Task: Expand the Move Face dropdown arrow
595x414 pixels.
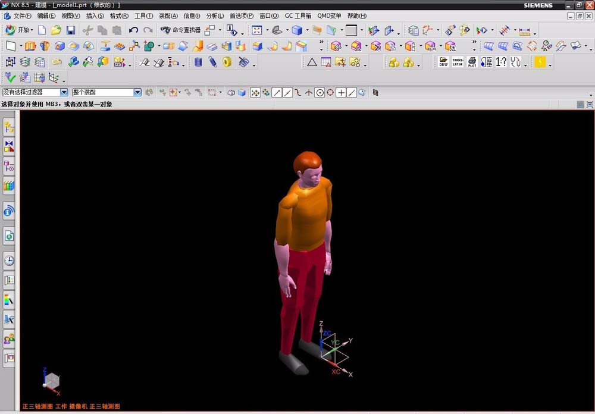Action: (346, 46)
